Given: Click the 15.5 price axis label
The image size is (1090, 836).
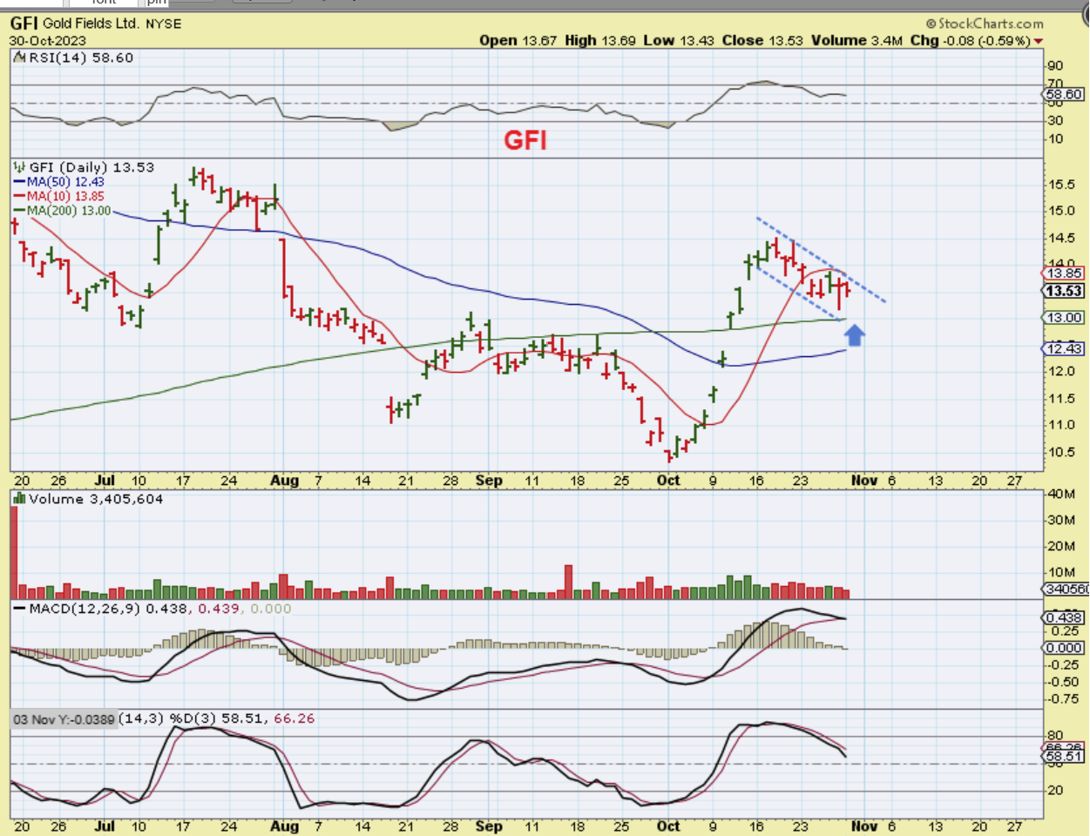Looking at the screenshot, I should pos(1061,185).
